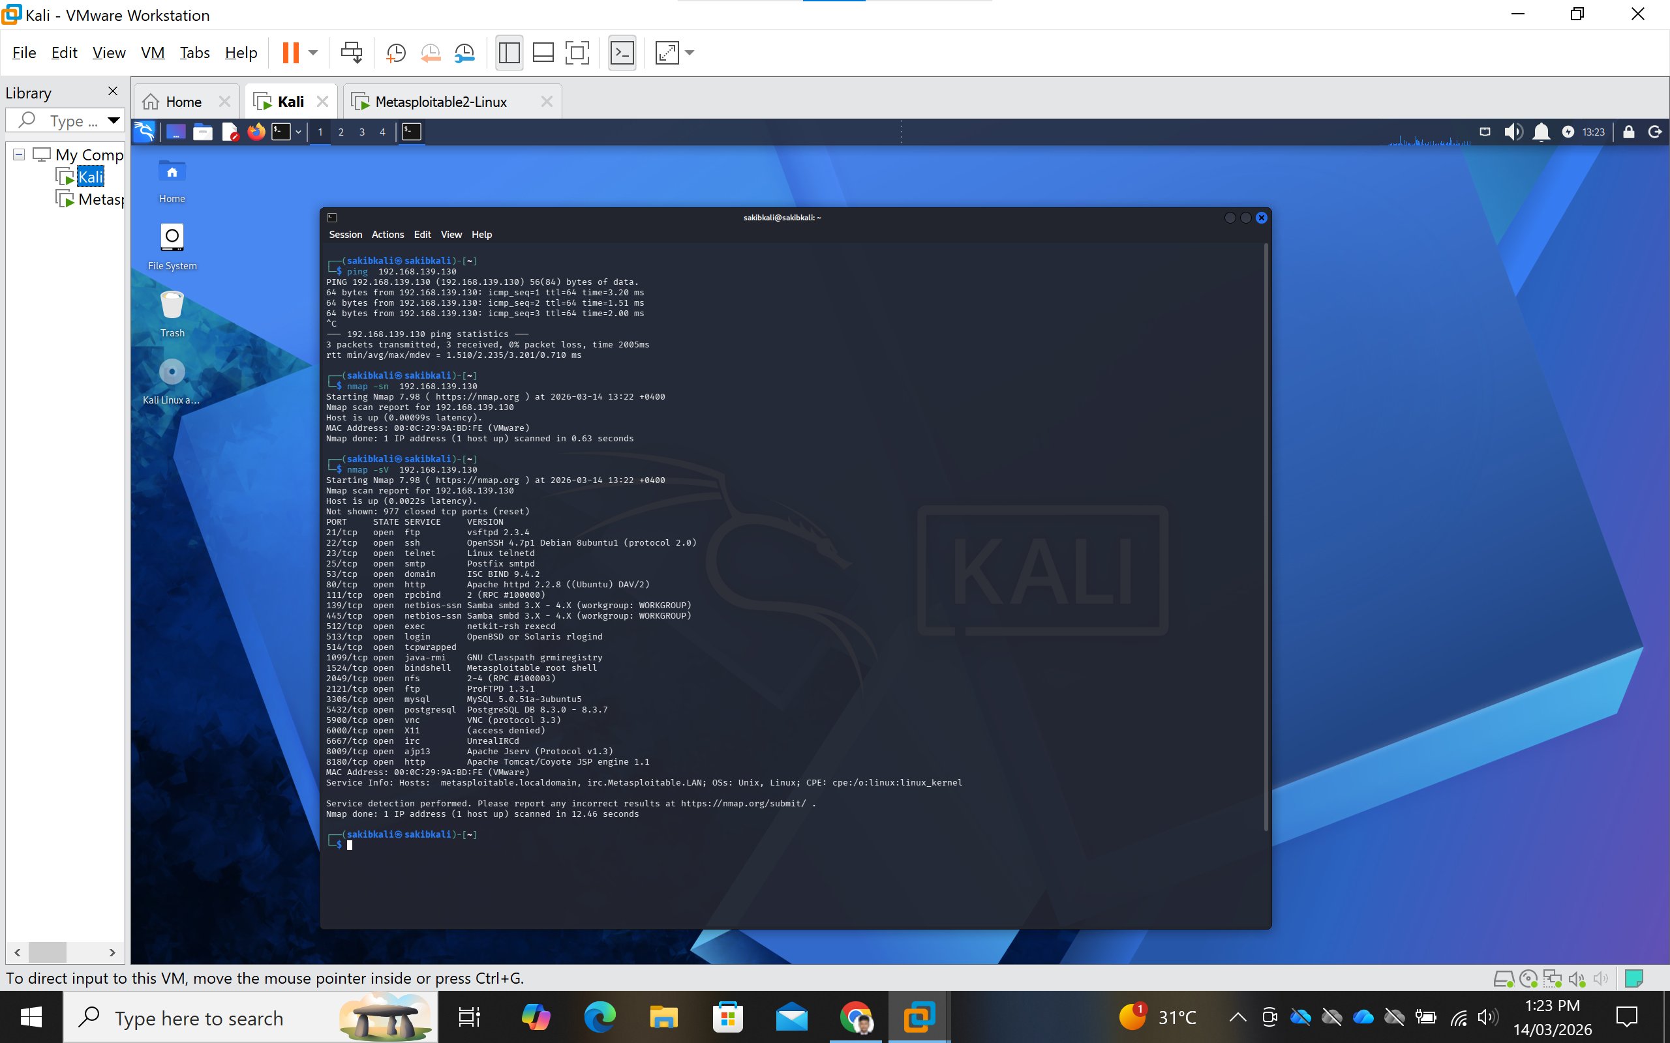The width and height of the screenshot is (1670, 1043).
Task: Enter full screen mode
Action: pos(577,53)
